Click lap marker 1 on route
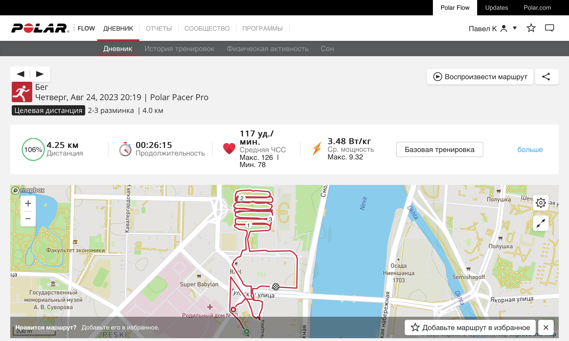The height and width of the screenshot is (341, 569). (248, 225)
